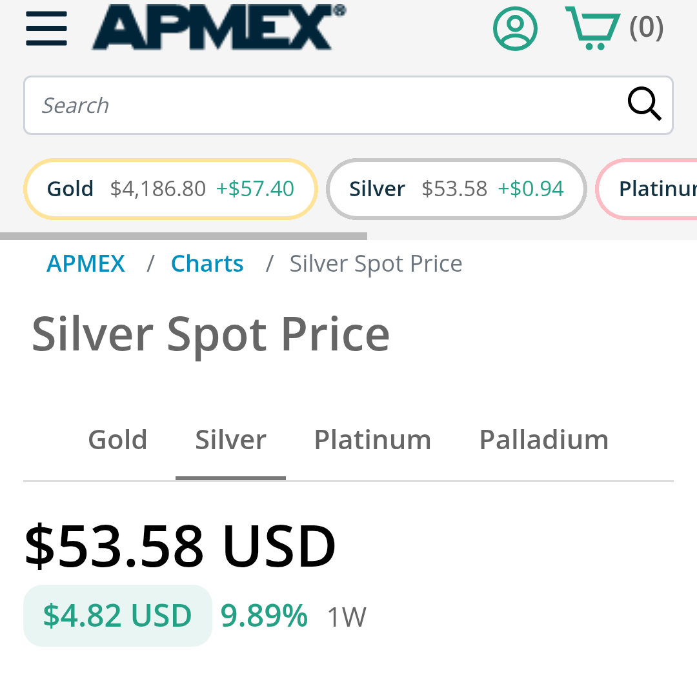The width and height of the screenshot is (697, 677).
Task: Open the hamburger navigation menu
Action: (x=46, y=28)
